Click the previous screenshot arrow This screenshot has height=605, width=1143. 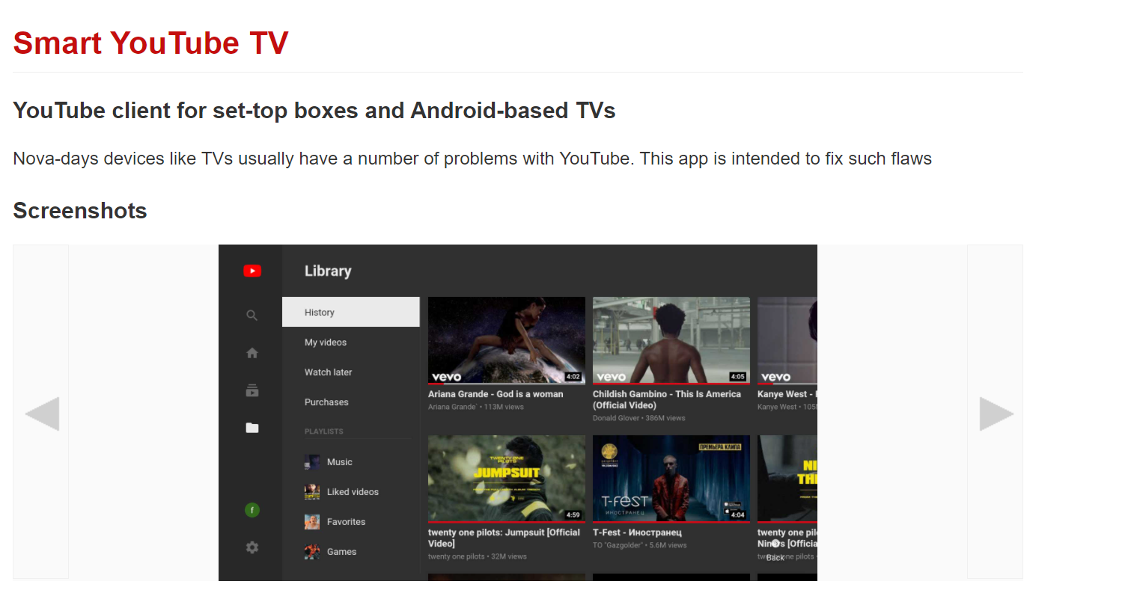pyautogui.click(x=41, y=414)
